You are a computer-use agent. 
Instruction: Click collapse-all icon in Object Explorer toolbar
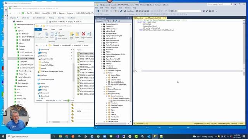119,21
